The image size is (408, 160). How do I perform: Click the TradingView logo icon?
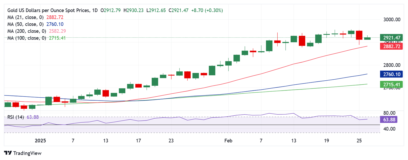point(8,153)
